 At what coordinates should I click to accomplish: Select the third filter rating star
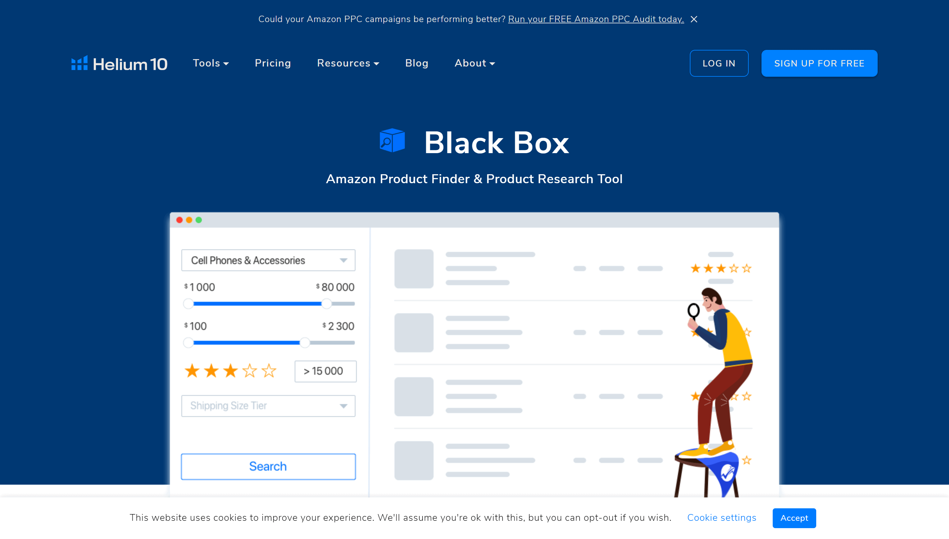click(x=231, y=371)
